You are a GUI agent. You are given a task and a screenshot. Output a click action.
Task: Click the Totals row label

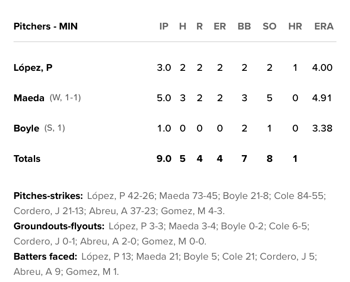pos(27,159)
